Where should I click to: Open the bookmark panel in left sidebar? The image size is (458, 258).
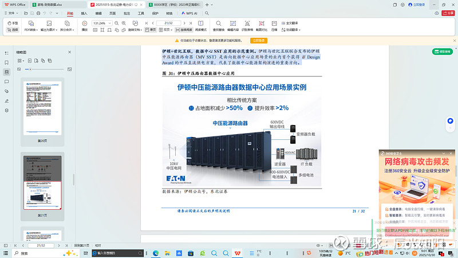click(x=6, y=62)
